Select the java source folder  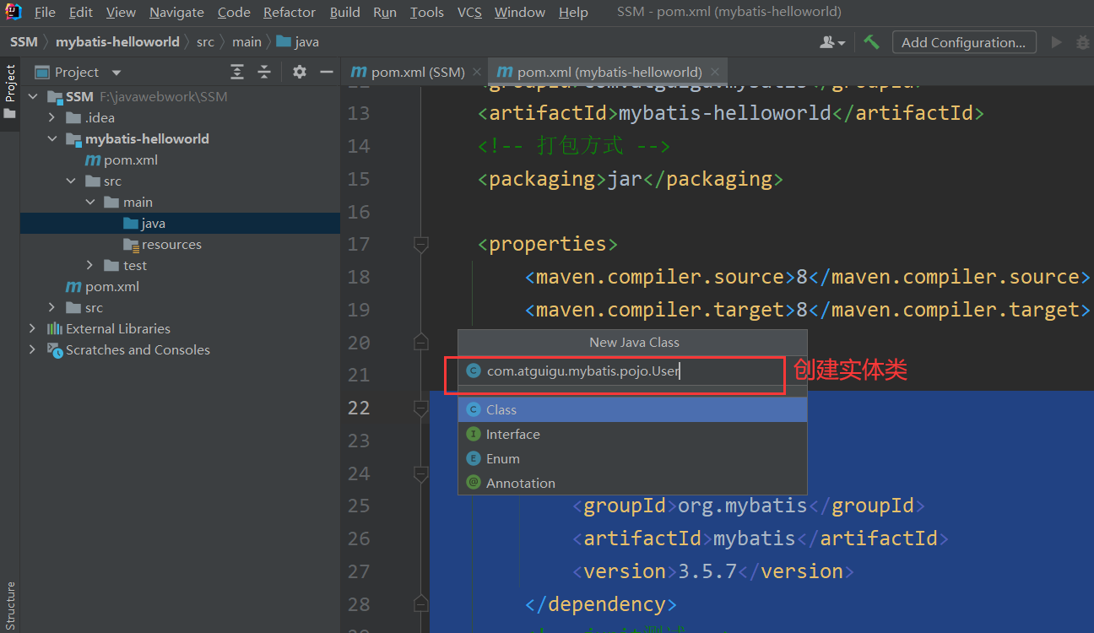tap(180, 223)
